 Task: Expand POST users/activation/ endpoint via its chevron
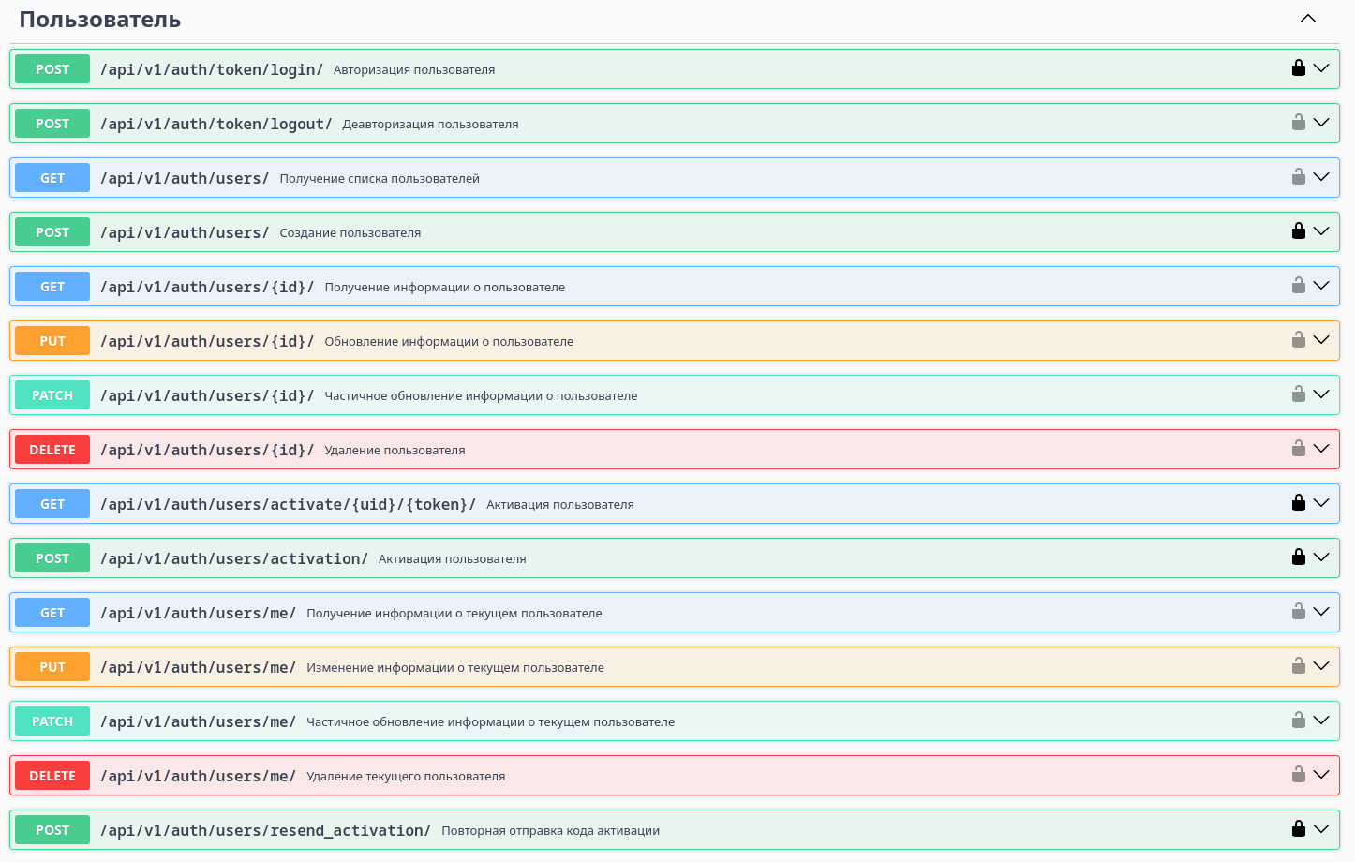[1321, 557]
